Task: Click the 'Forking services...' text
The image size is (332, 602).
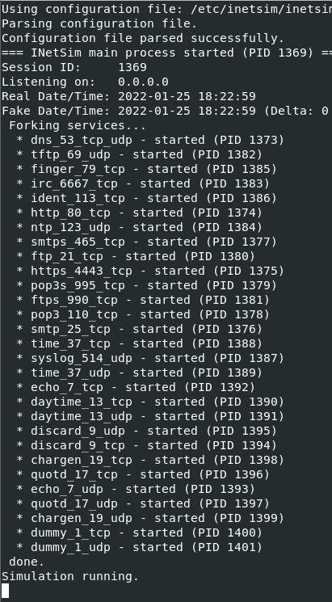Action: (78, 125)
